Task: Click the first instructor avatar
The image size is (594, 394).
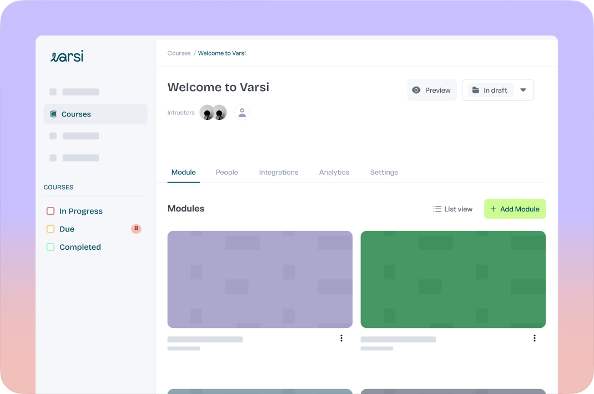Action: [x=207, y=113]
